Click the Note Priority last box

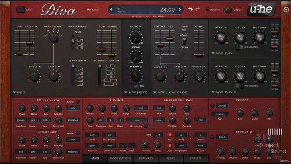pos(109,135)
